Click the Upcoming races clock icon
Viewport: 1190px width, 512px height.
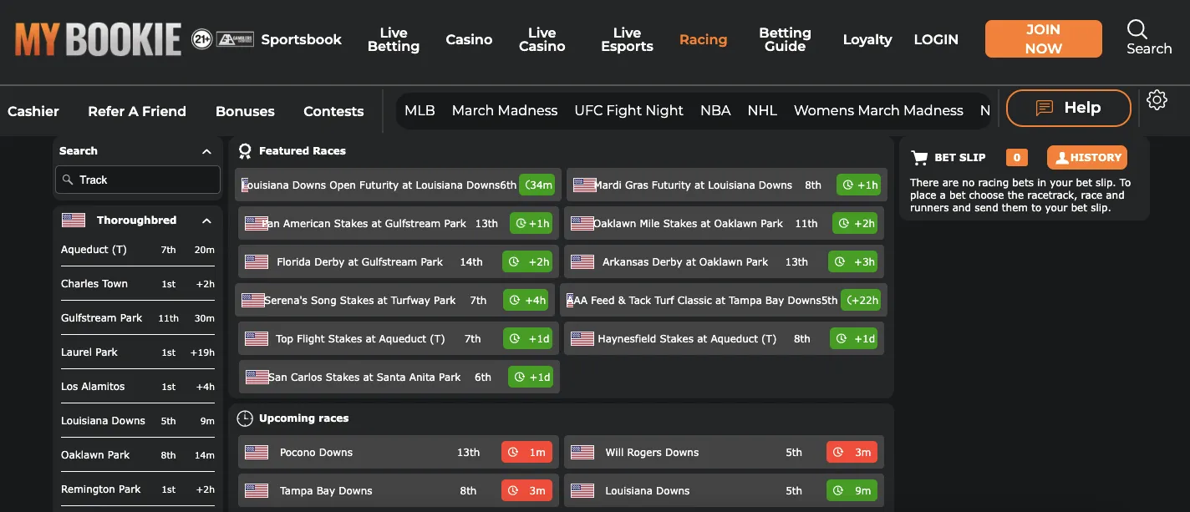(245, 418)
